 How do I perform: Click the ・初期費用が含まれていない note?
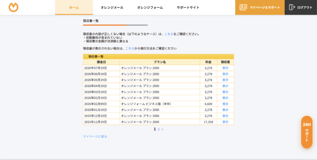(103, 38)
